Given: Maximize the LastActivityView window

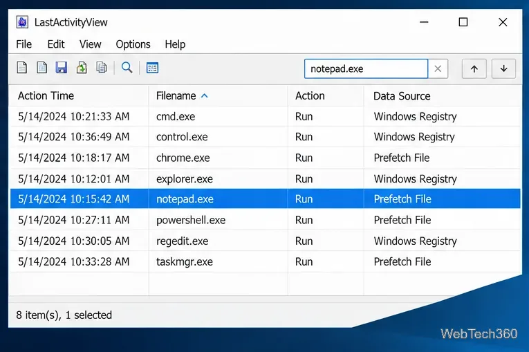Looking at the screenshot, I should click(x=463, y=22).
